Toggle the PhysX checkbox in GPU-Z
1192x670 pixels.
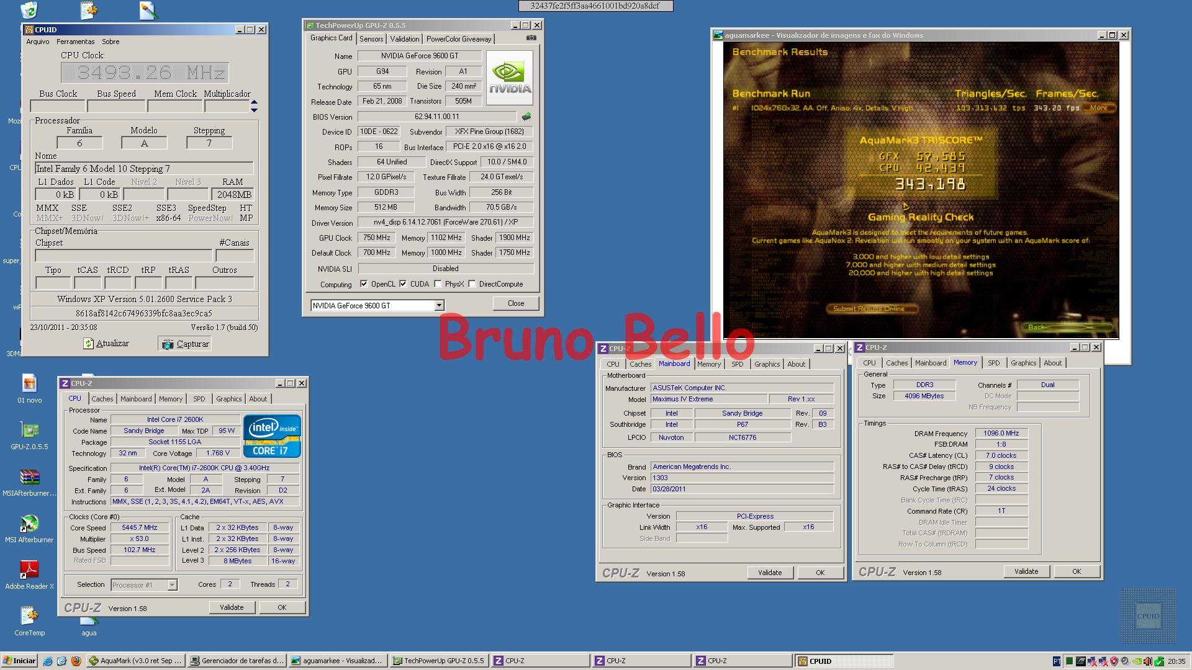pyautogui.click(x=438, y=284)
